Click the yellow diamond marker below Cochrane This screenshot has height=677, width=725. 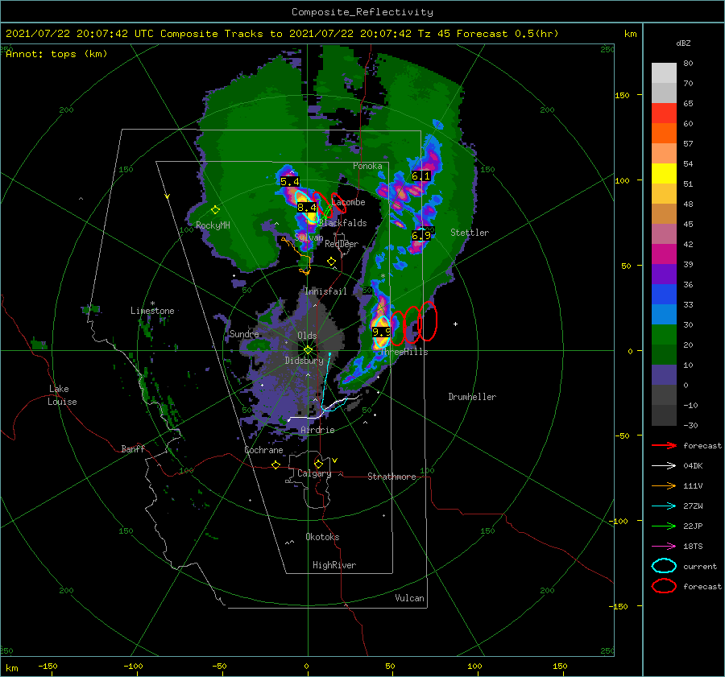coord(276,464)
